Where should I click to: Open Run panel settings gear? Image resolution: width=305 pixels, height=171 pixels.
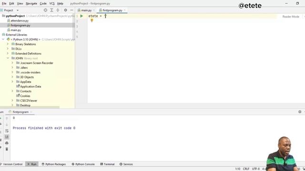click(x=300, y=112)
